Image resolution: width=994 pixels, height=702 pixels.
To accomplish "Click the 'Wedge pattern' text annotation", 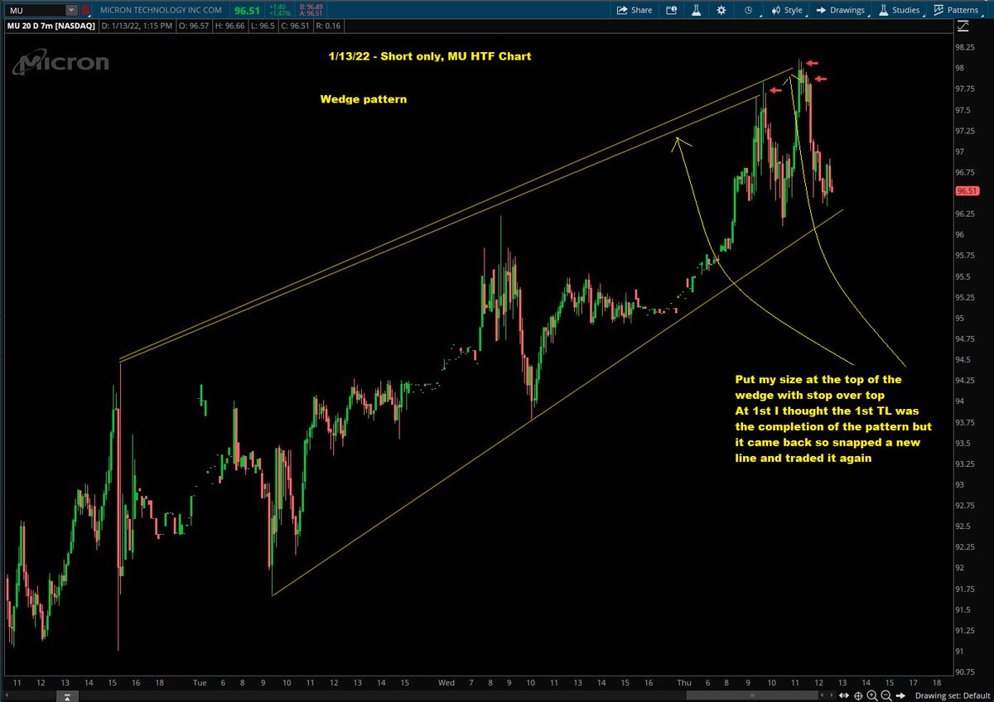I will click(364, 99).
